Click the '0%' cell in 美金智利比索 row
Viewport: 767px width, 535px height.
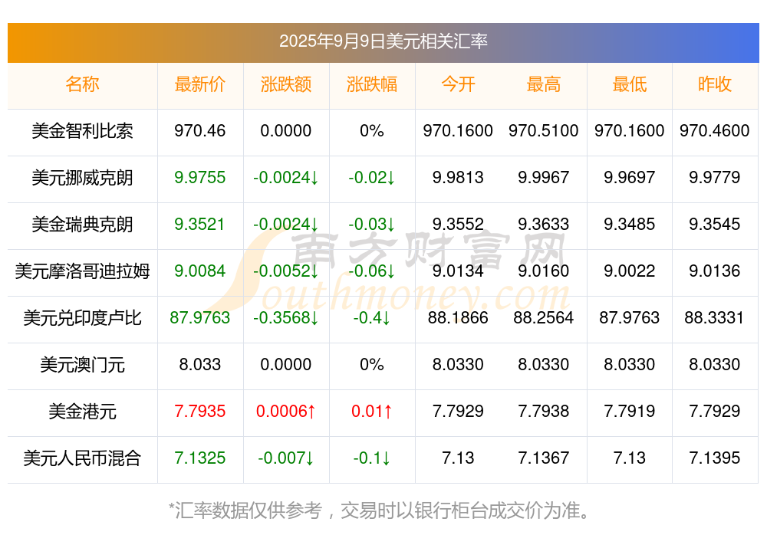point(372,131)
